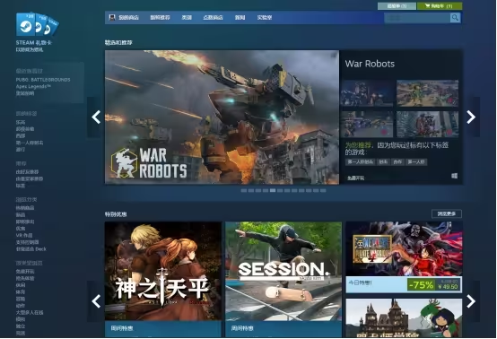
Task: Expand the New & Noteworthy menu
Action: pyautogui.click(x=160, y=18)
